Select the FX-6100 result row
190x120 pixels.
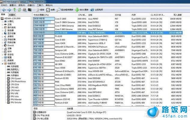point(108,36)
